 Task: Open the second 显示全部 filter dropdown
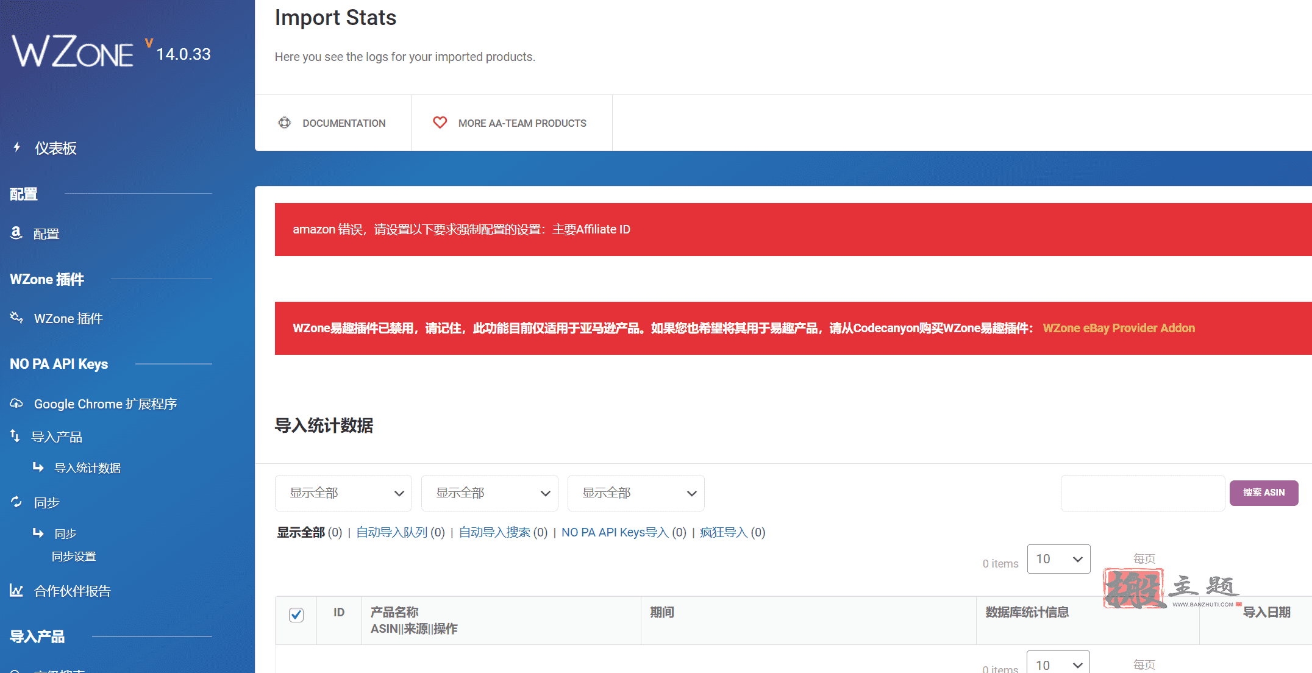[490, 493]
